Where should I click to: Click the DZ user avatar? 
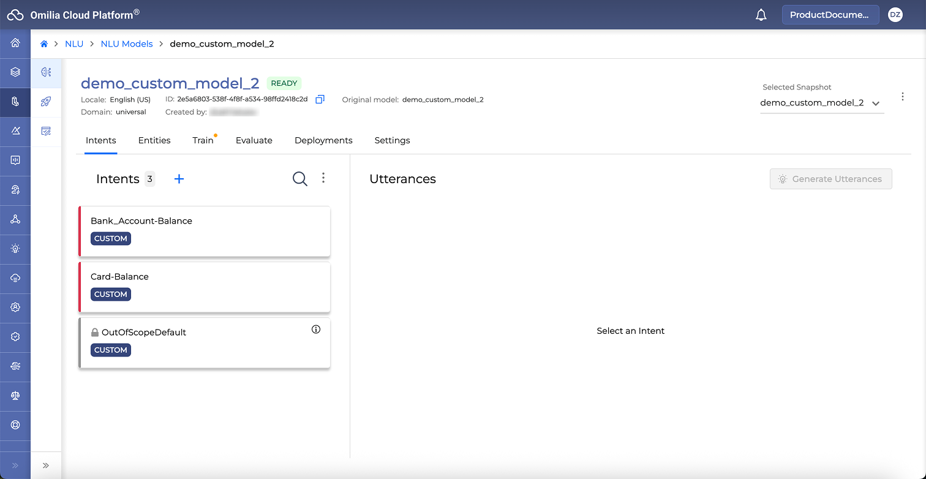coord(895,15)
